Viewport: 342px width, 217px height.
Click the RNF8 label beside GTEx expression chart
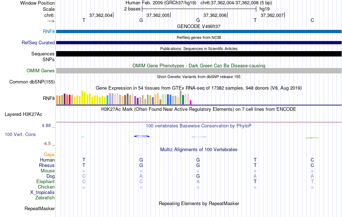point(49,98)
